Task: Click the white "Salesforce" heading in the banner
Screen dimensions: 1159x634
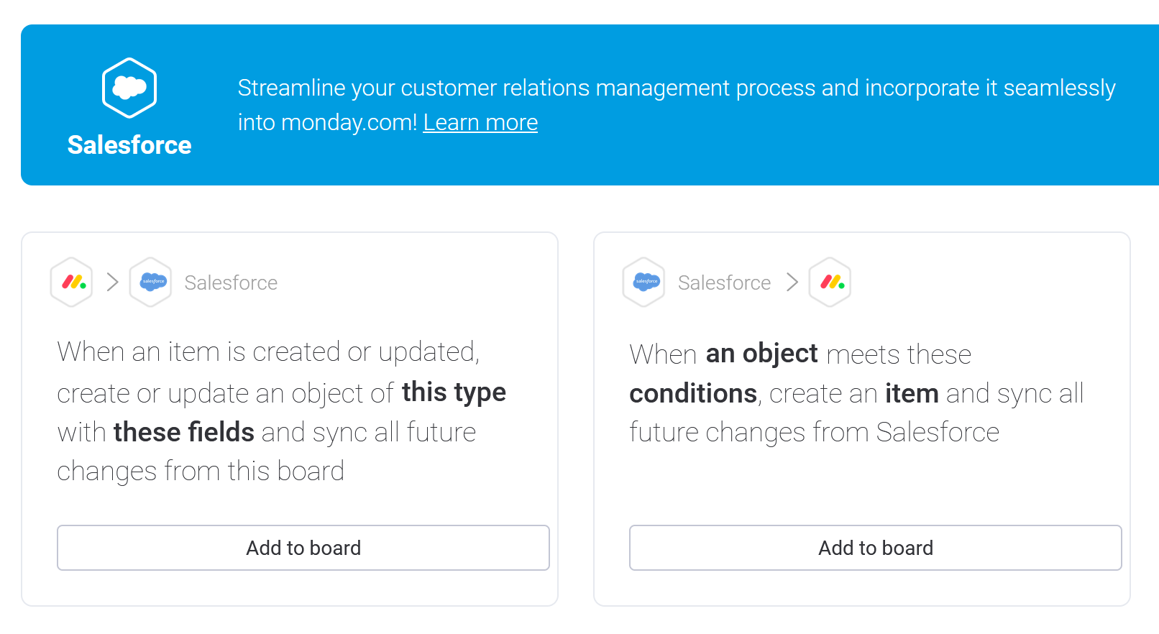Action: [129, 145]
